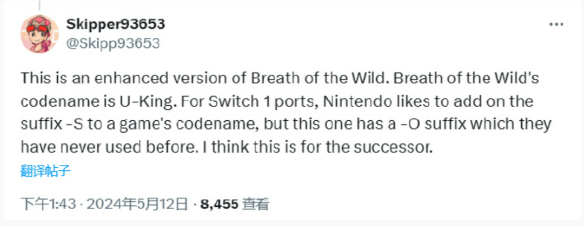Open the three-dot more options menu
The width and height of the screenshot is (584, 226).
(556, 25)
